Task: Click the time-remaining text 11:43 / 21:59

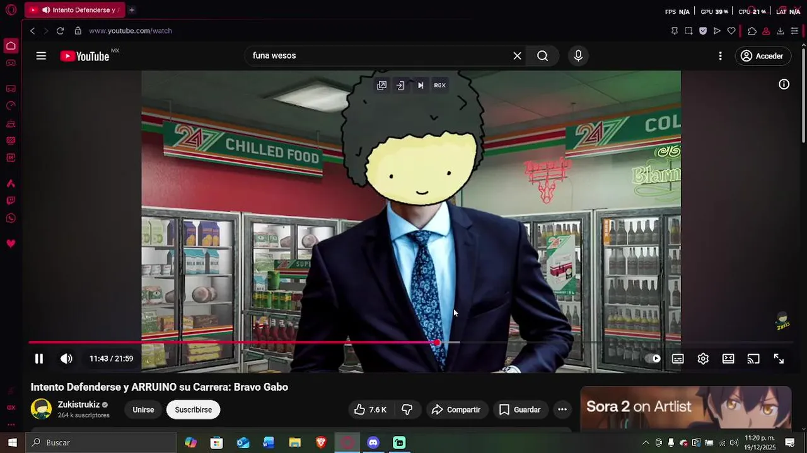Action: (111, 359)
